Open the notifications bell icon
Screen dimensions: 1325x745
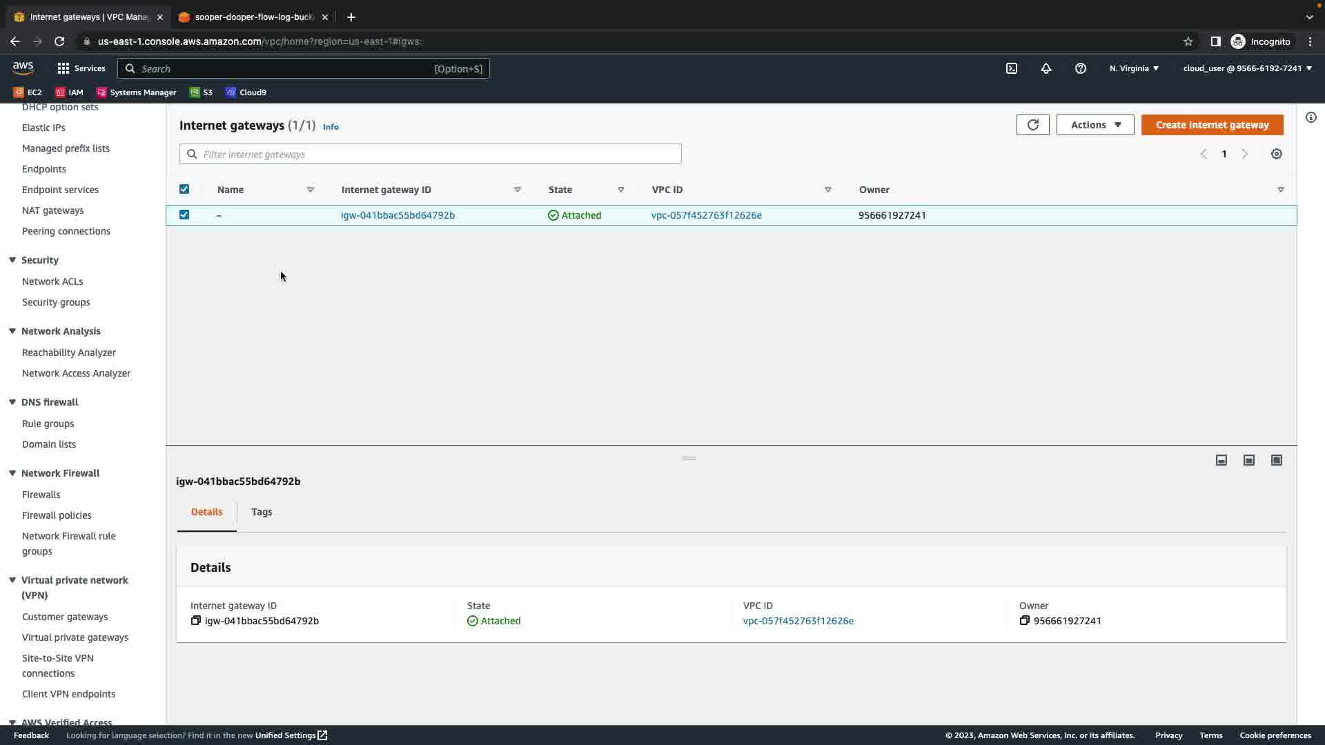point(1046,68)
